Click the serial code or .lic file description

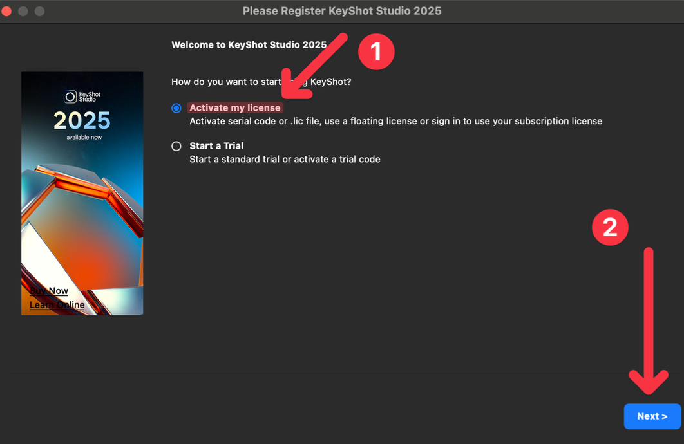point(395,121)
